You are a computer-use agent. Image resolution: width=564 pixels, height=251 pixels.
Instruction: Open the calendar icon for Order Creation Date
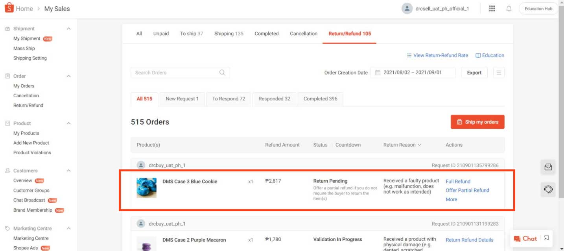[x=378, y=72]
